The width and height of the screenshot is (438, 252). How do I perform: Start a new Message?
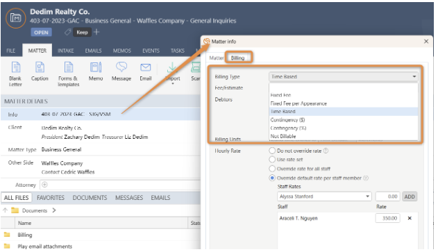(121, 72)
